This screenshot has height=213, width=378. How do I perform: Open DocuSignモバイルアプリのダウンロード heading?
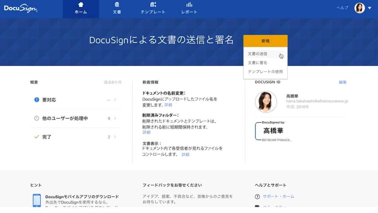[82, 197]
